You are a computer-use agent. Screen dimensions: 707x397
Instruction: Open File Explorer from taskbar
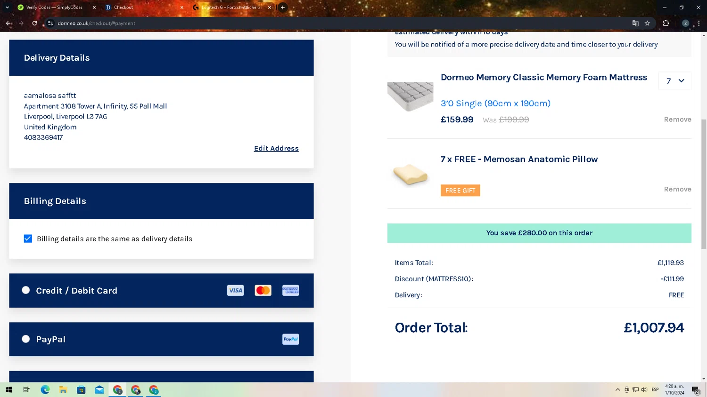63,389
